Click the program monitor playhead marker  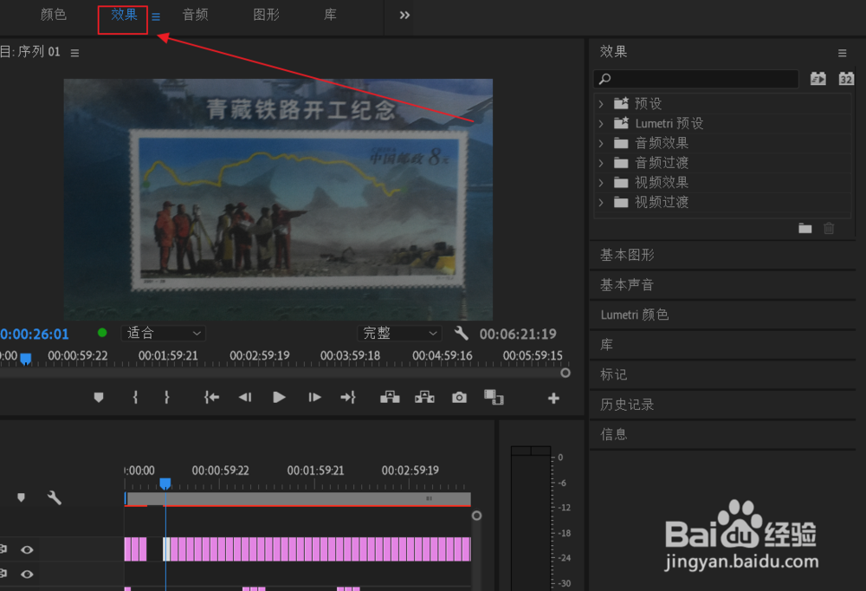[25, 359]
